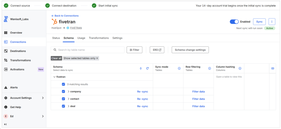Image resolution: width=281 pixels, height=129 pixels.
Task: Click the Active status badge
Action: coord(269,28)
